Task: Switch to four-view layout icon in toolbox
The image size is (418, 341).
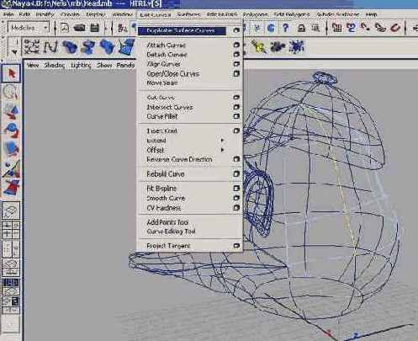Action: tap(11, 229)
